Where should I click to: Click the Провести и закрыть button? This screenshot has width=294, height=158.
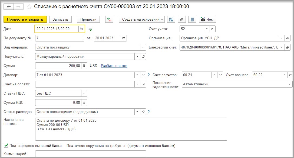pyautogui.click(x=25, y=19)
